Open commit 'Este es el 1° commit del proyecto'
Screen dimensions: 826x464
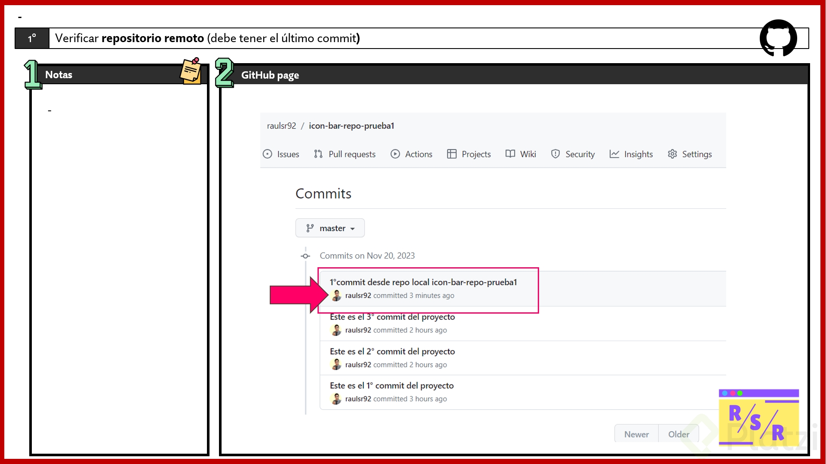click(392, 386)
